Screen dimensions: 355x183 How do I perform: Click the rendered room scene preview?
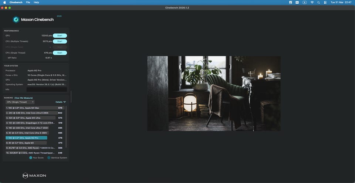tap(214, 94)
